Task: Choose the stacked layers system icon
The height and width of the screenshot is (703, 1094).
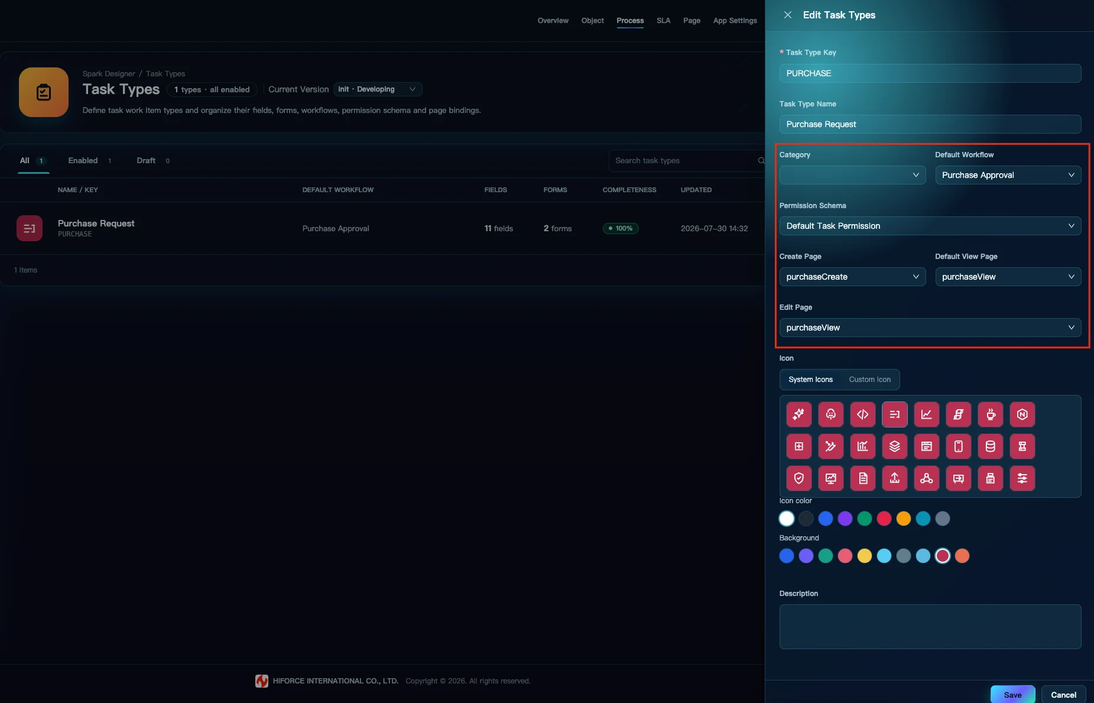Action: click(894, 446)
